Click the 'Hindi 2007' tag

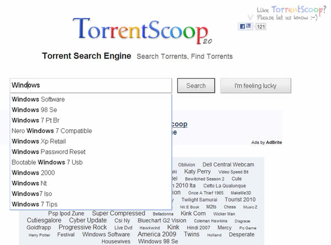tap(199, 228)
